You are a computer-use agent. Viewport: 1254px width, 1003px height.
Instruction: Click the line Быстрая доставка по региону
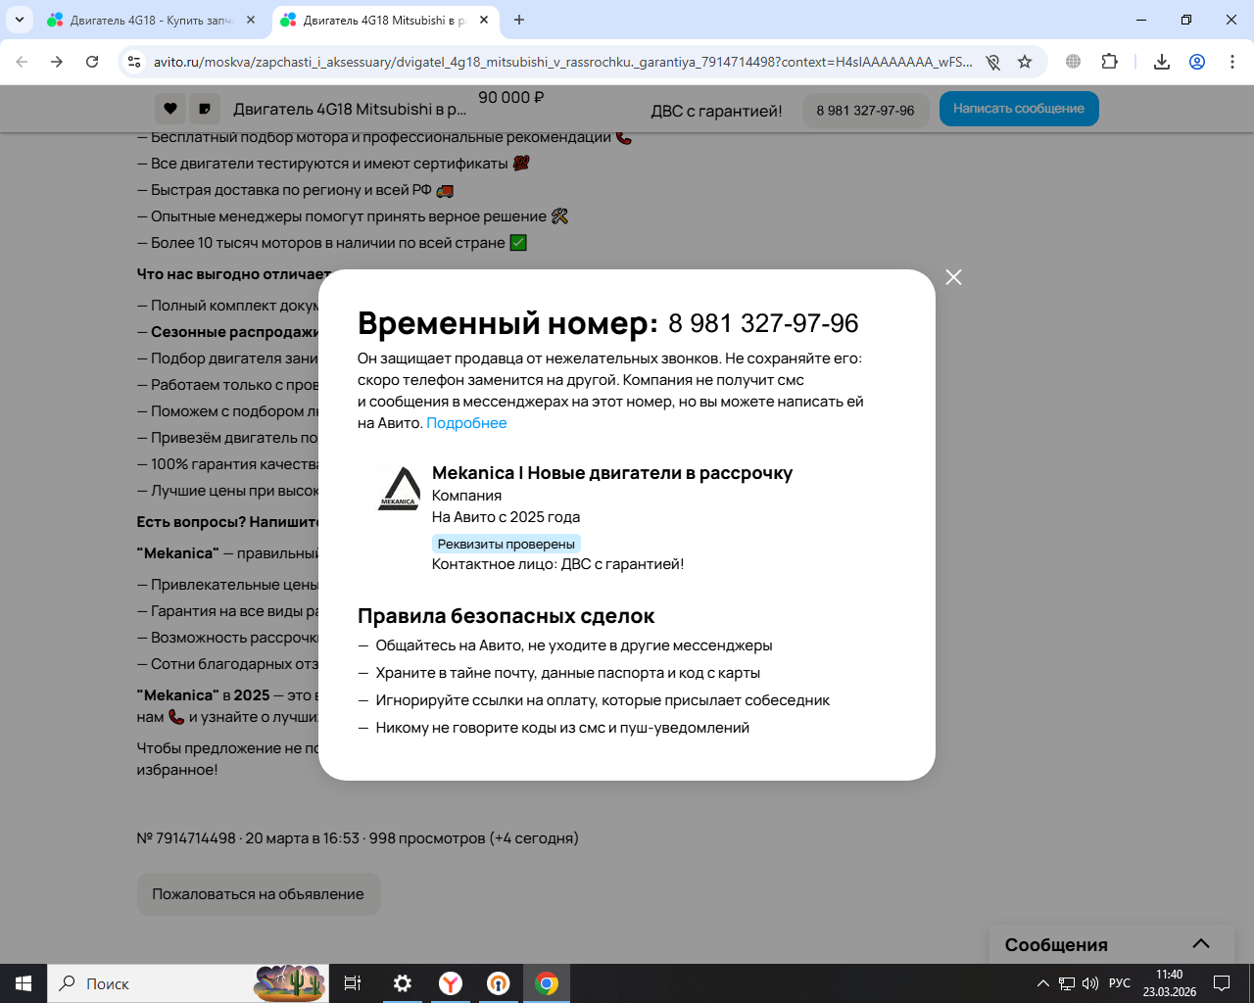point(295,190)
